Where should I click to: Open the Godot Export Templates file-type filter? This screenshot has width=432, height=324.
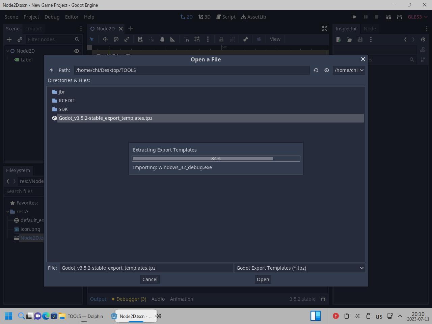click(300, 268)
